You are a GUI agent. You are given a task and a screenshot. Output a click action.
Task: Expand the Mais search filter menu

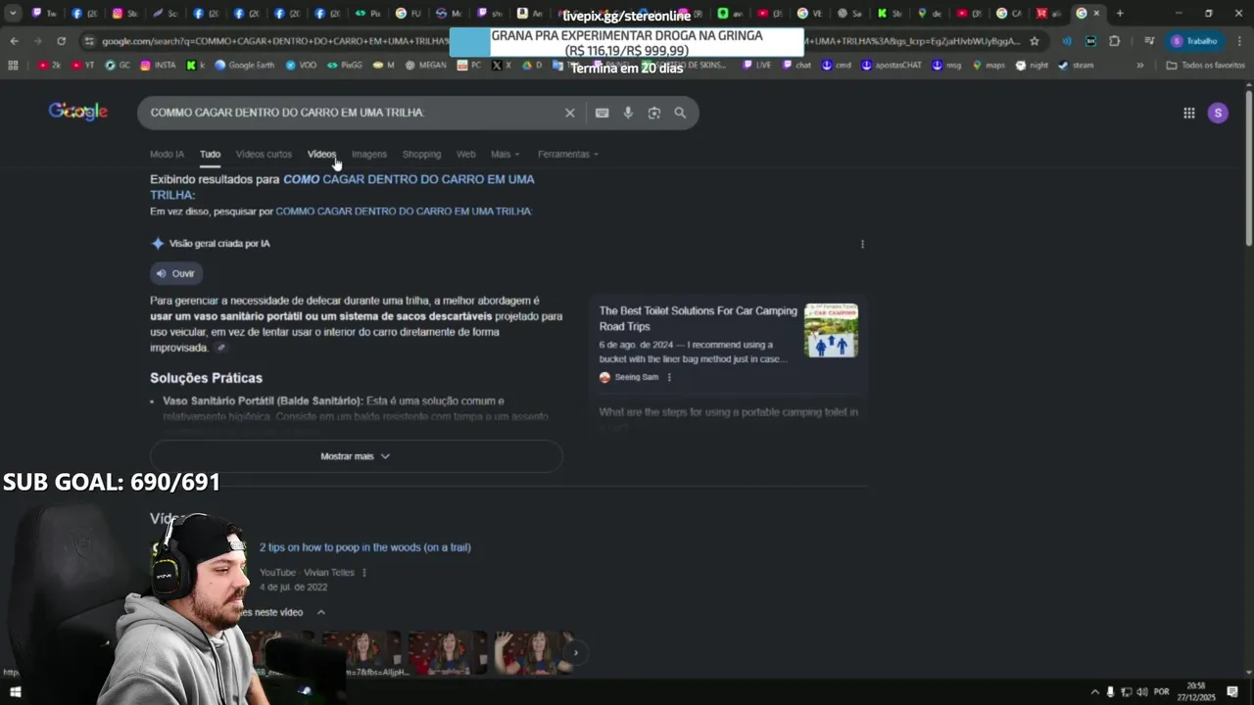coord(506,155)
